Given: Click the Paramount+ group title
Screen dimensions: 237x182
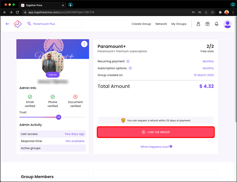Looking at the screenshot, I should (x=112, y=46).
